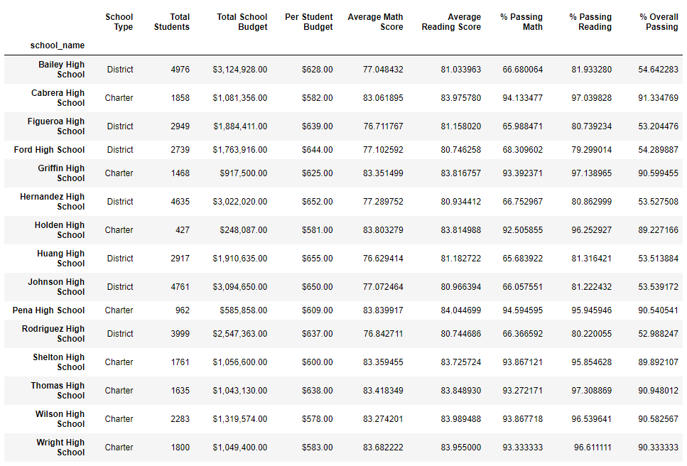Select Huang's per student budget $655.00
The image size is (687, 466).
(317, 259)
